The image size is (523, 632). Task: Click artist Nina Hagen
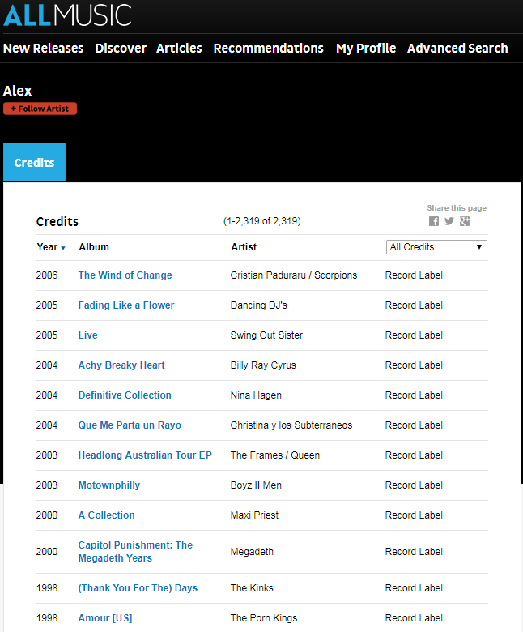pos(256,395)
